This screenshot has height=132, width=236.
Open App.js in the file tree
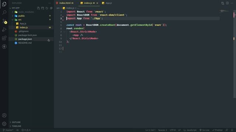pyautogui.click(x=23, y=23)
